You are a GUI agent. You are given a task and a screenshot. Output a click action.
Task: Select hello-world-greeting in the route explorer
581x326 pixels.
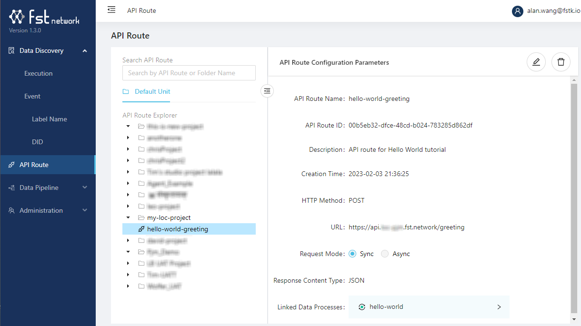tap(178, 229)
